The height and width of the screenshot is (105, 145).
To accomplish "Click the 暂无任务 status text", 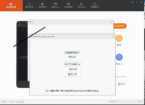I will [113, 102].
